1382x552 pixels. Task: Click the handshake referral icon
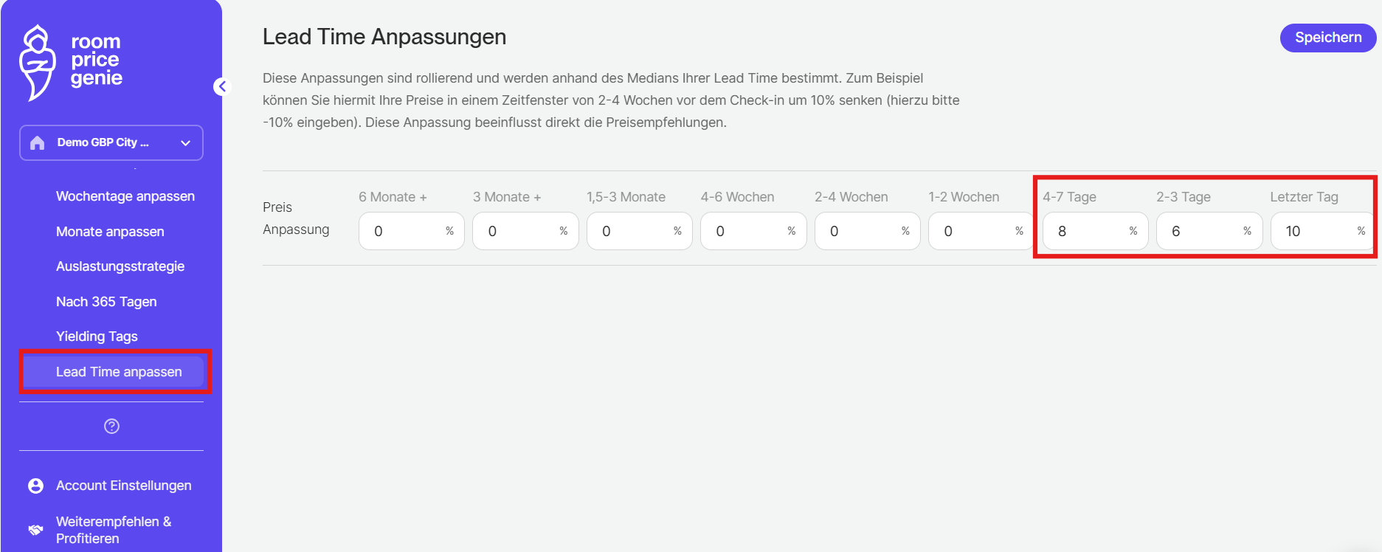point(35,530)
